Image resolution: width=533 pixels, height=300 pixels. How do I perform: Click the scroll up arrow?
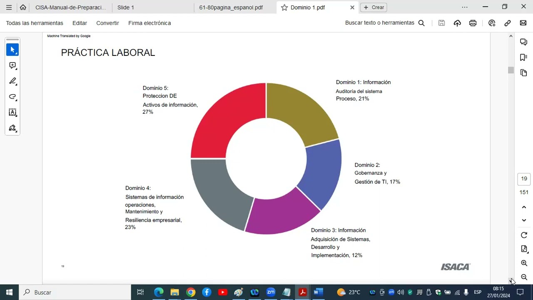pos(511,36)
